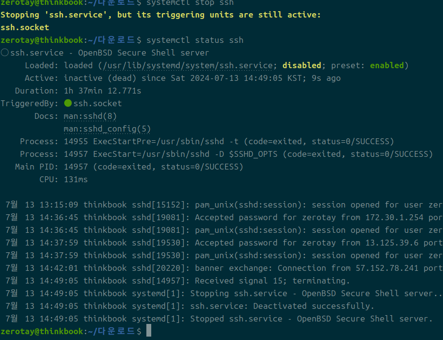The height and width of the screenshot is (340, 443).
Task: Click the ExecStartPre sshd -t process line
Action: tap(229, 141)
